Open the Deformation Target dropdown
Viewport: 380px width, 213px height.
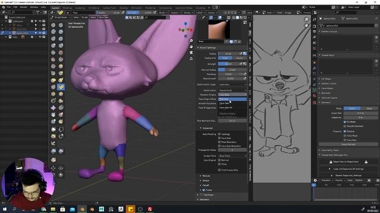(x=232, y=85)
